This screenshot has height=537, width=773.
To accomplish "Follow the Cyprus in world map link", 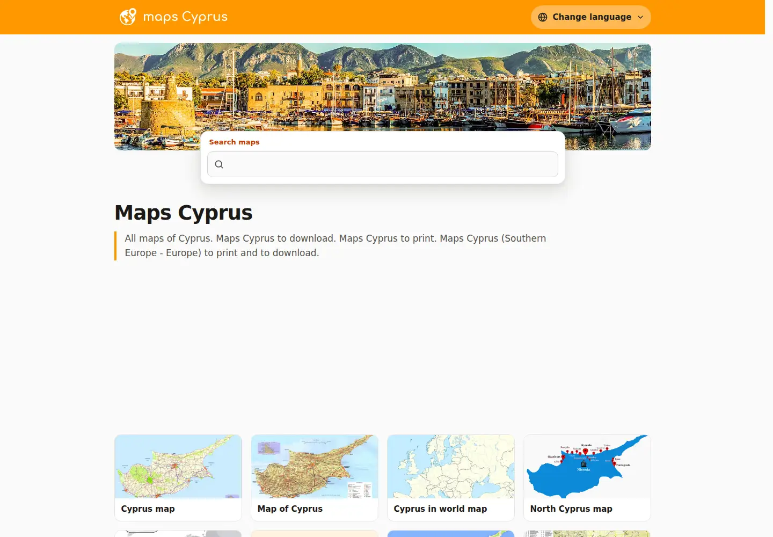I will (440, 509).
